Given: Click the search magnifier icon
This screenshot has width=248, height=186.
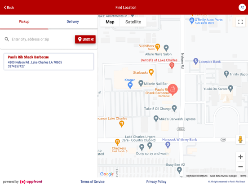Looking at the screenshot, I should (7, 39).
